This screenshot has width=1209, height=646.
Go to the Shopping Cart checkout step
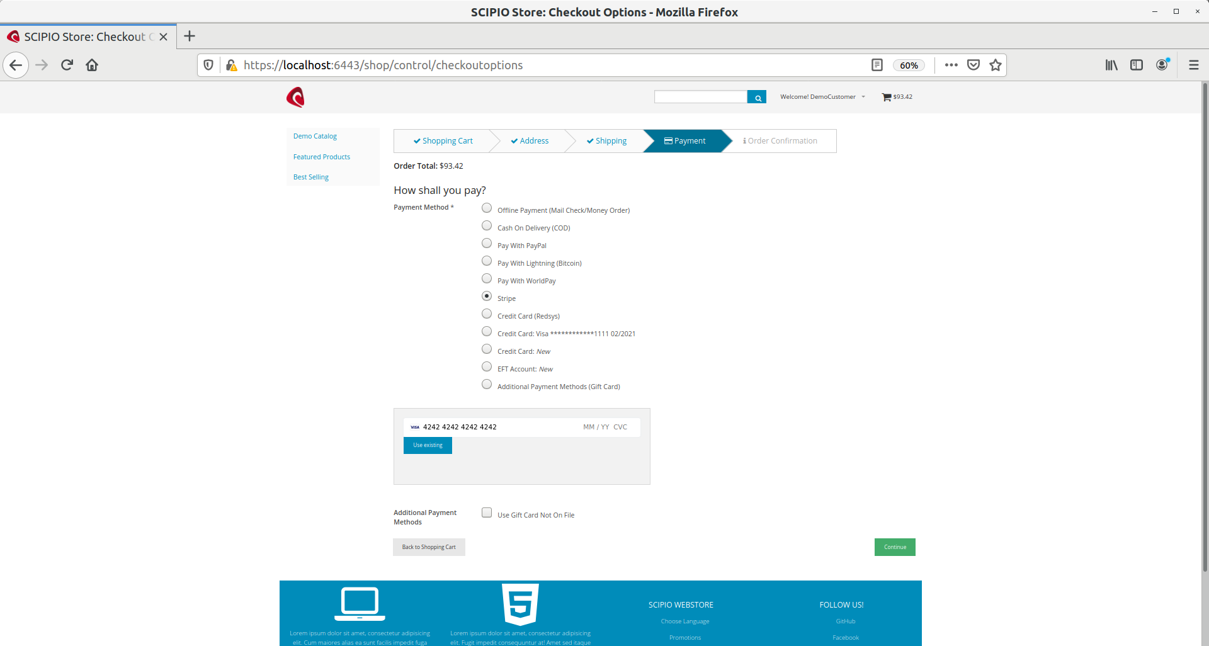click(443, 141)
